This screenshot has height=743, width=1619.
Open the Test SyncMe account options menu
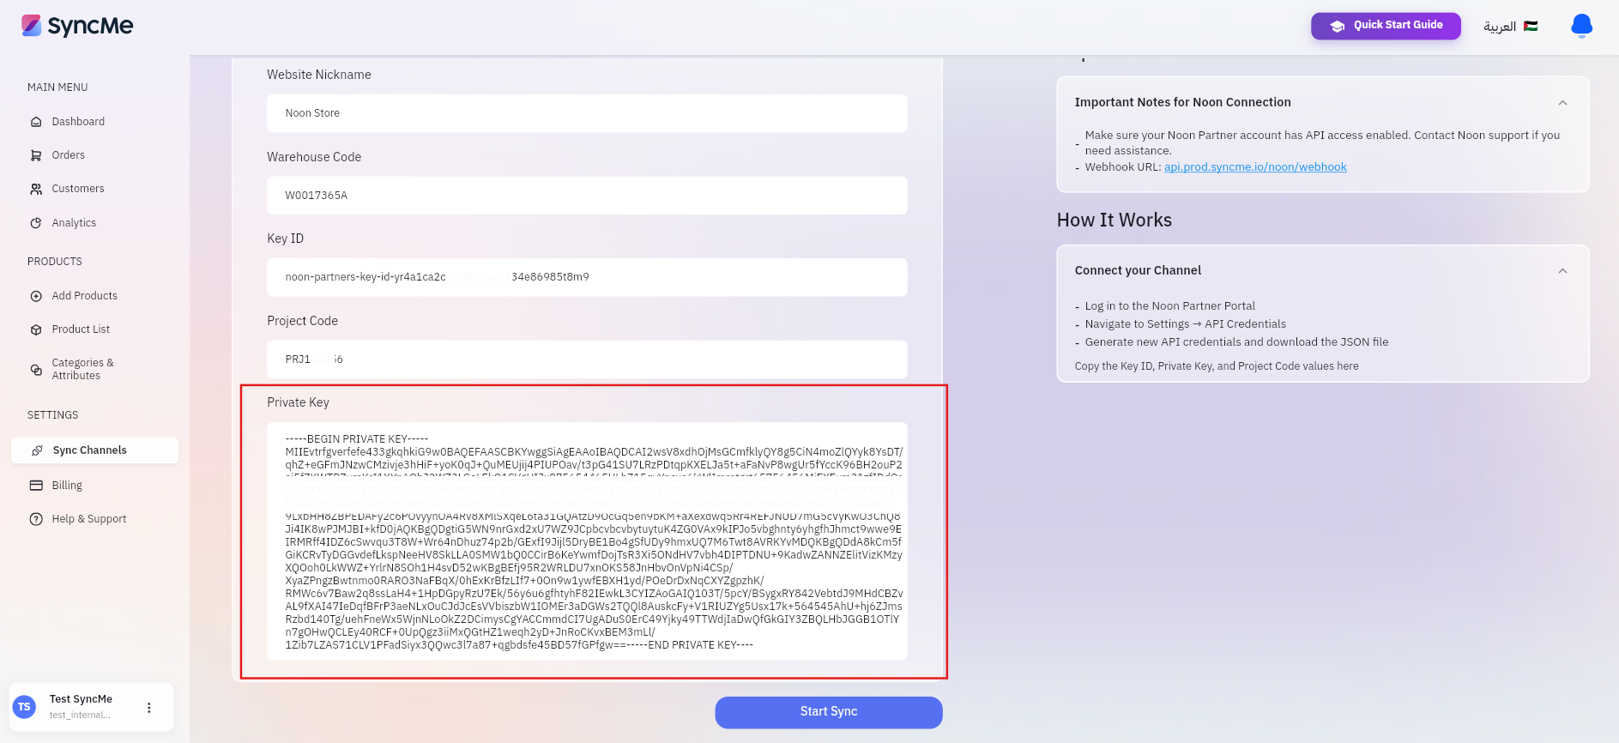point(149,708)
